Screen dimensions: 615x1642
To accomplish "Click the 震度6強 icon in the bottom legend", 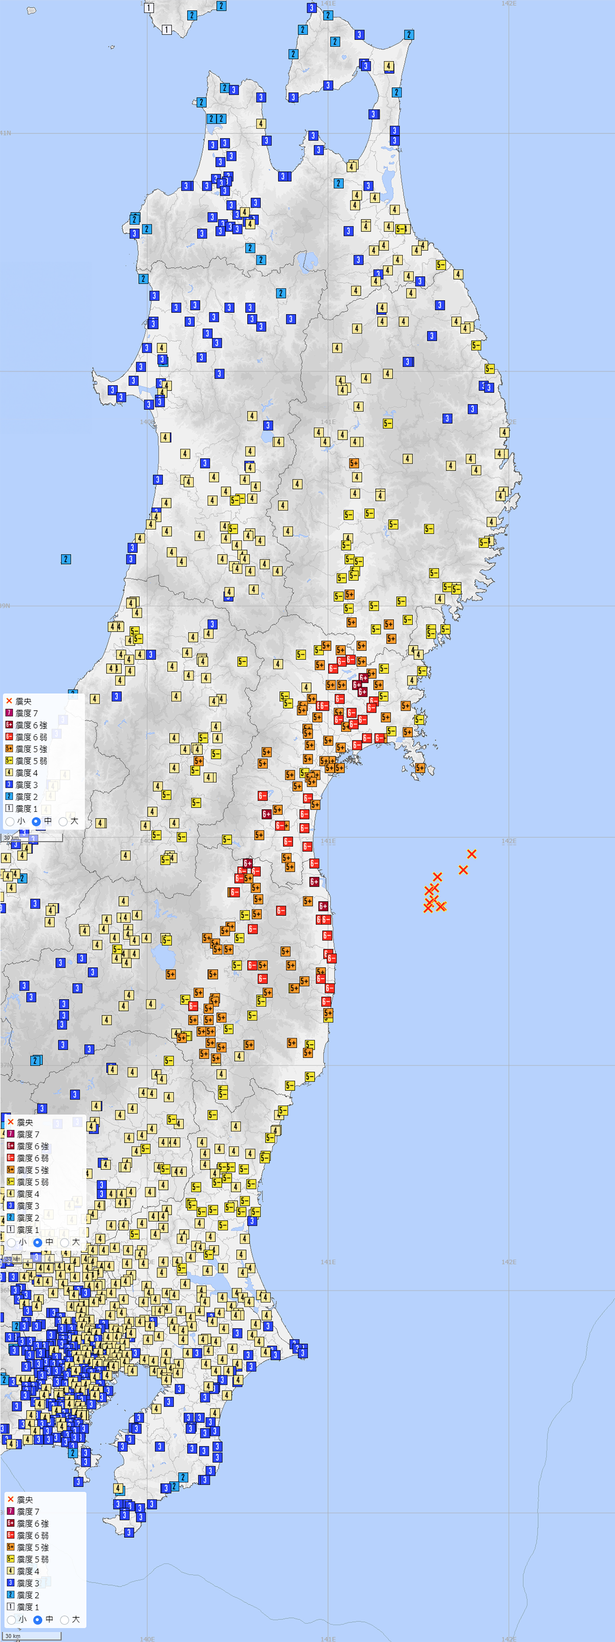I will pyautogui.click(x=10, y=1523).
